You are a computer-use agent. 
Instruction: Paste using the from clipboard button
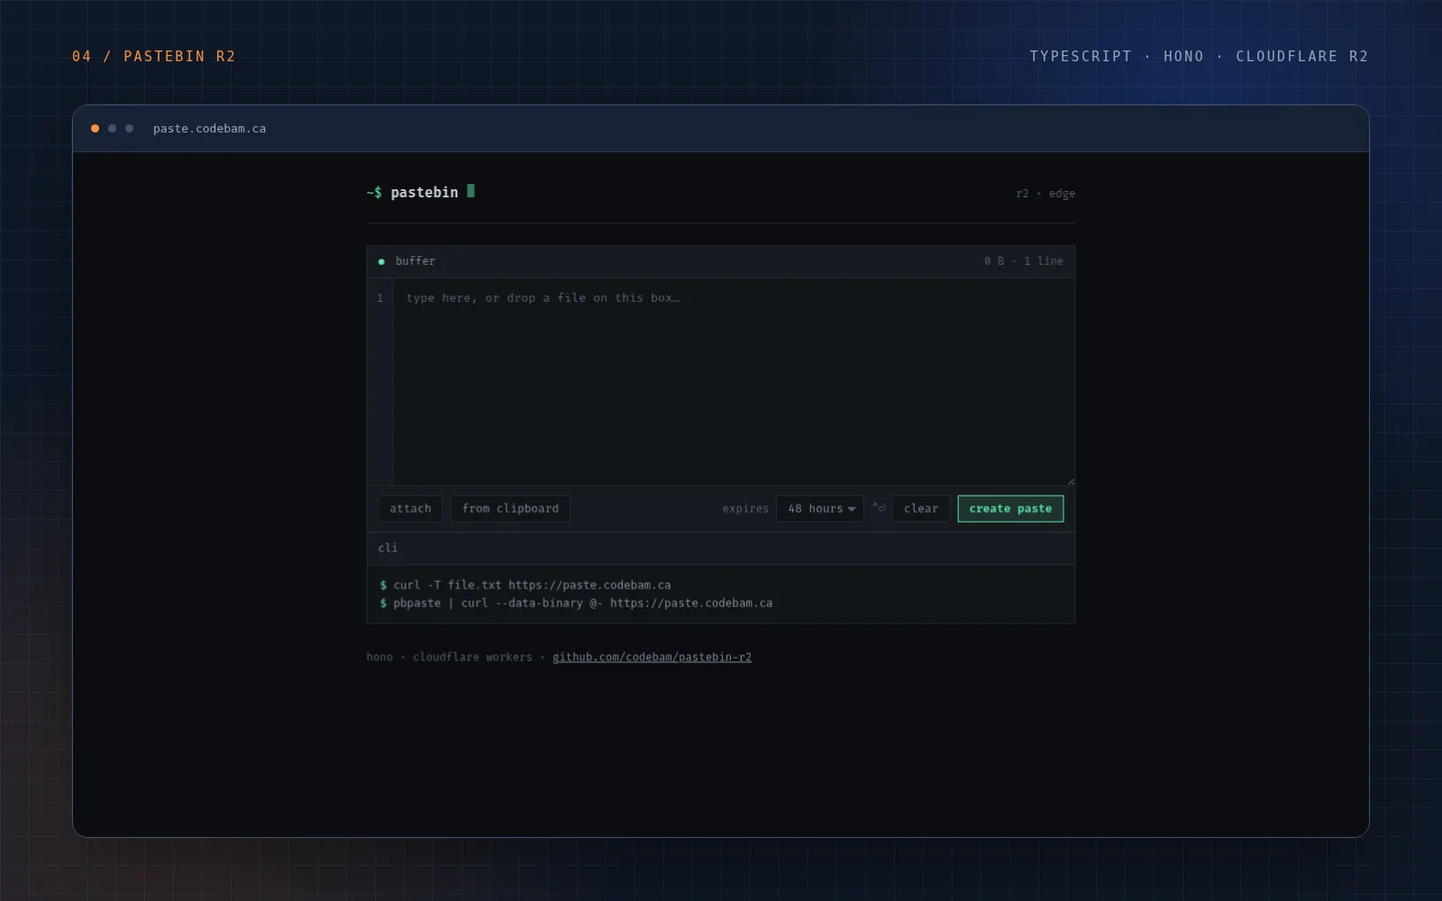click(x=510, y=509)
